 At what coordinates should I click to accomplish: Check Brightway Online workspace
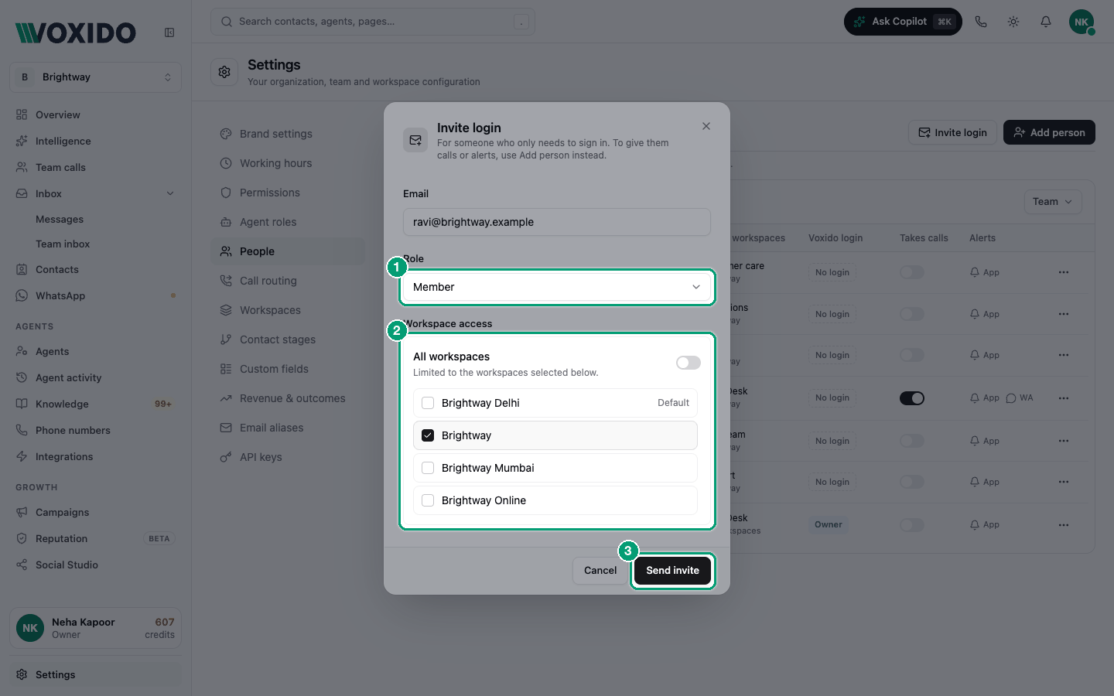click(x=428, y=500)
